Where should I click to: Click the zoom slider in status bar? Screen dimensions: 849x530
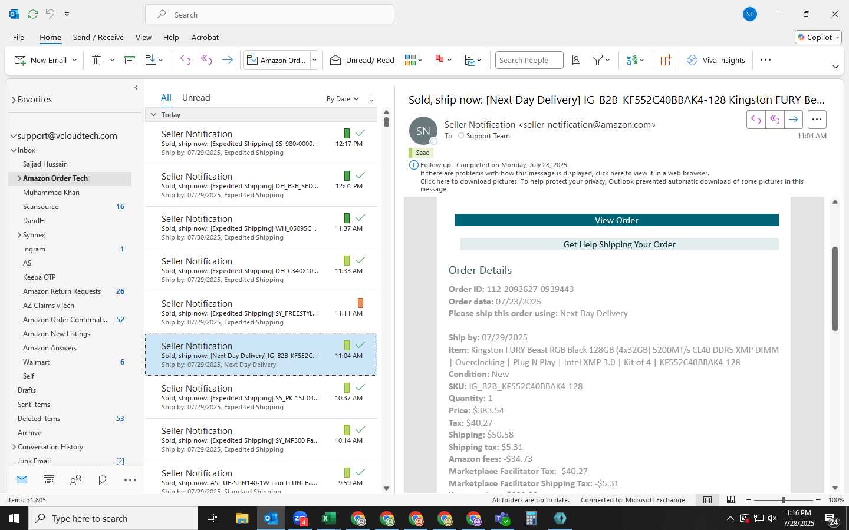[784, 500]
